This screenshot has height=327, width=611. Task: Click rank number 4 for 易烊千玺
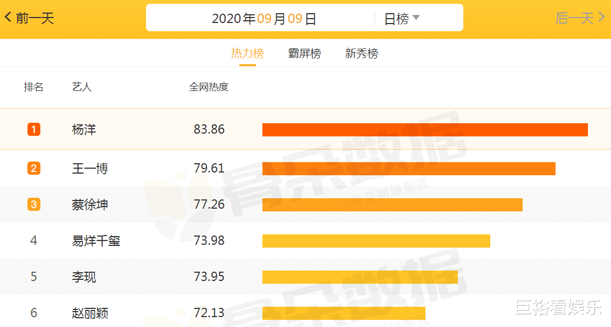33,240
